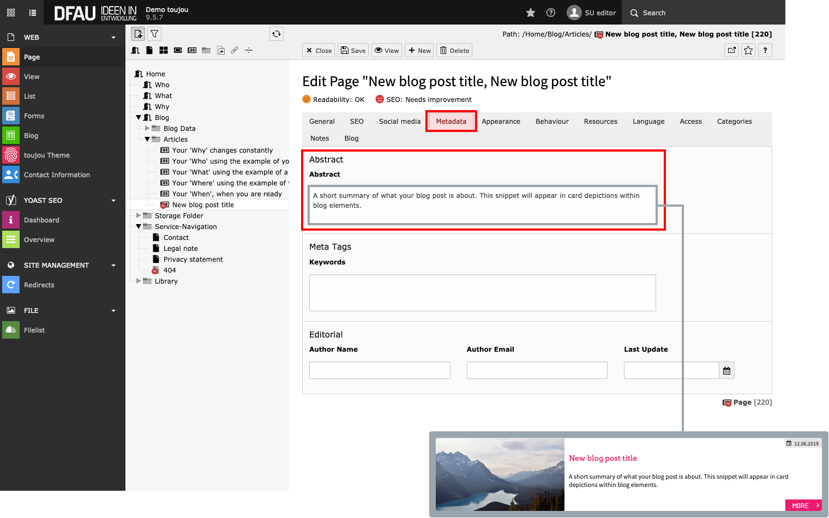This screenshot has height=518, width=829.
Task: Create a bookmark for this page
Action: pyautogui.click(x=748, y=51)
